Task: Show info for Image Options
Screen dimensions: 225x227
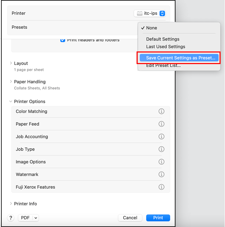Action: (x=161, y=162)
